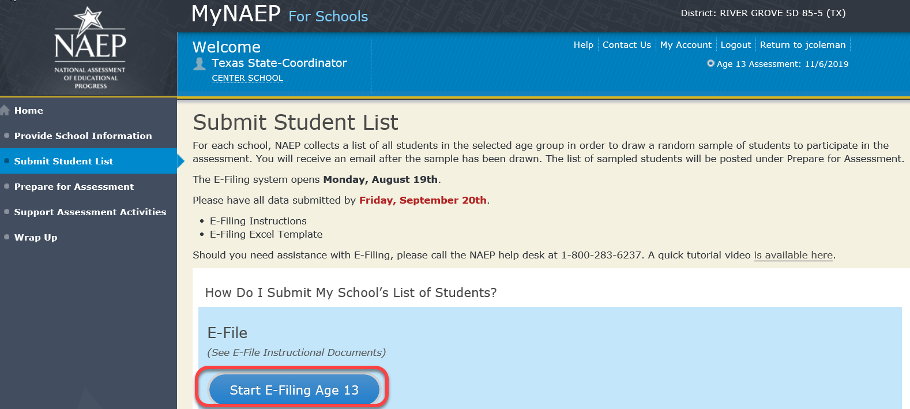Screen dimensions: 910x409
Task: Navigate to Support Assessment Activities
Action: click(90, 212)
